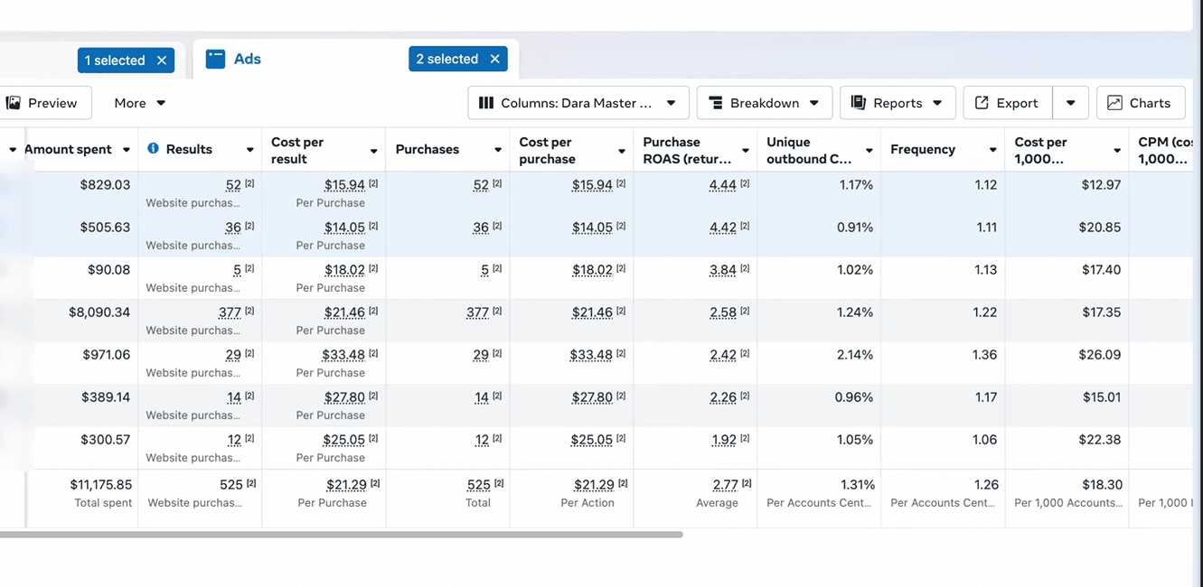1203x587 pixels.
Task: Expand the export options arrow
Action: [x=1070, y=103]
